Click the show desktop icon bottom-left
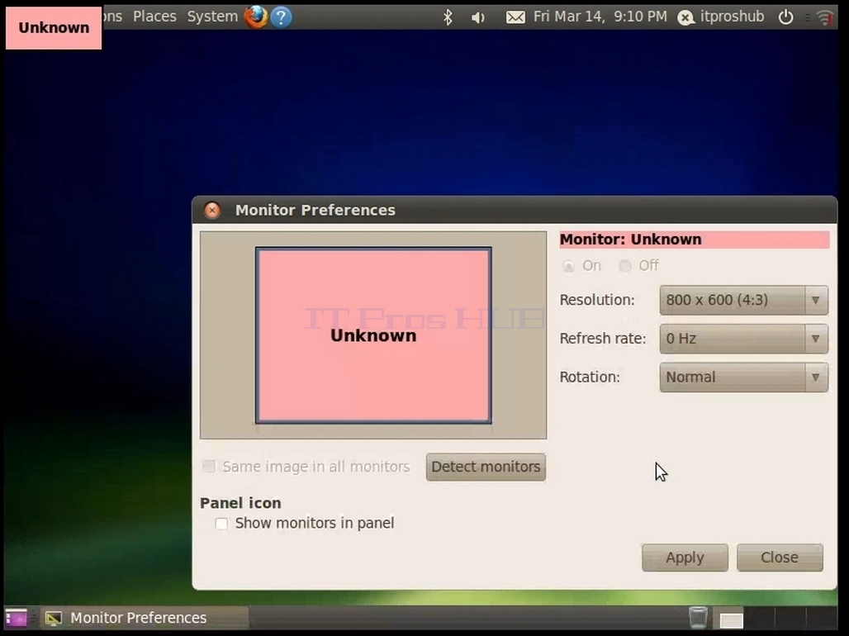849x636 pixels. pyautogui.click(x=16, y=618)
